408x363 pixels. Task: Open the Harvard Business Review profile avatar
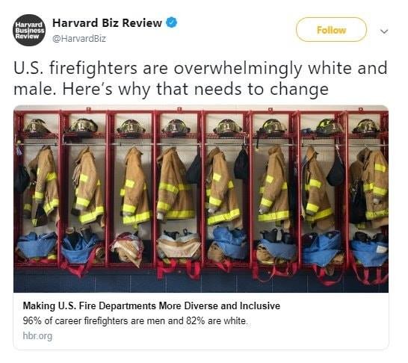[x=29, y=31]
